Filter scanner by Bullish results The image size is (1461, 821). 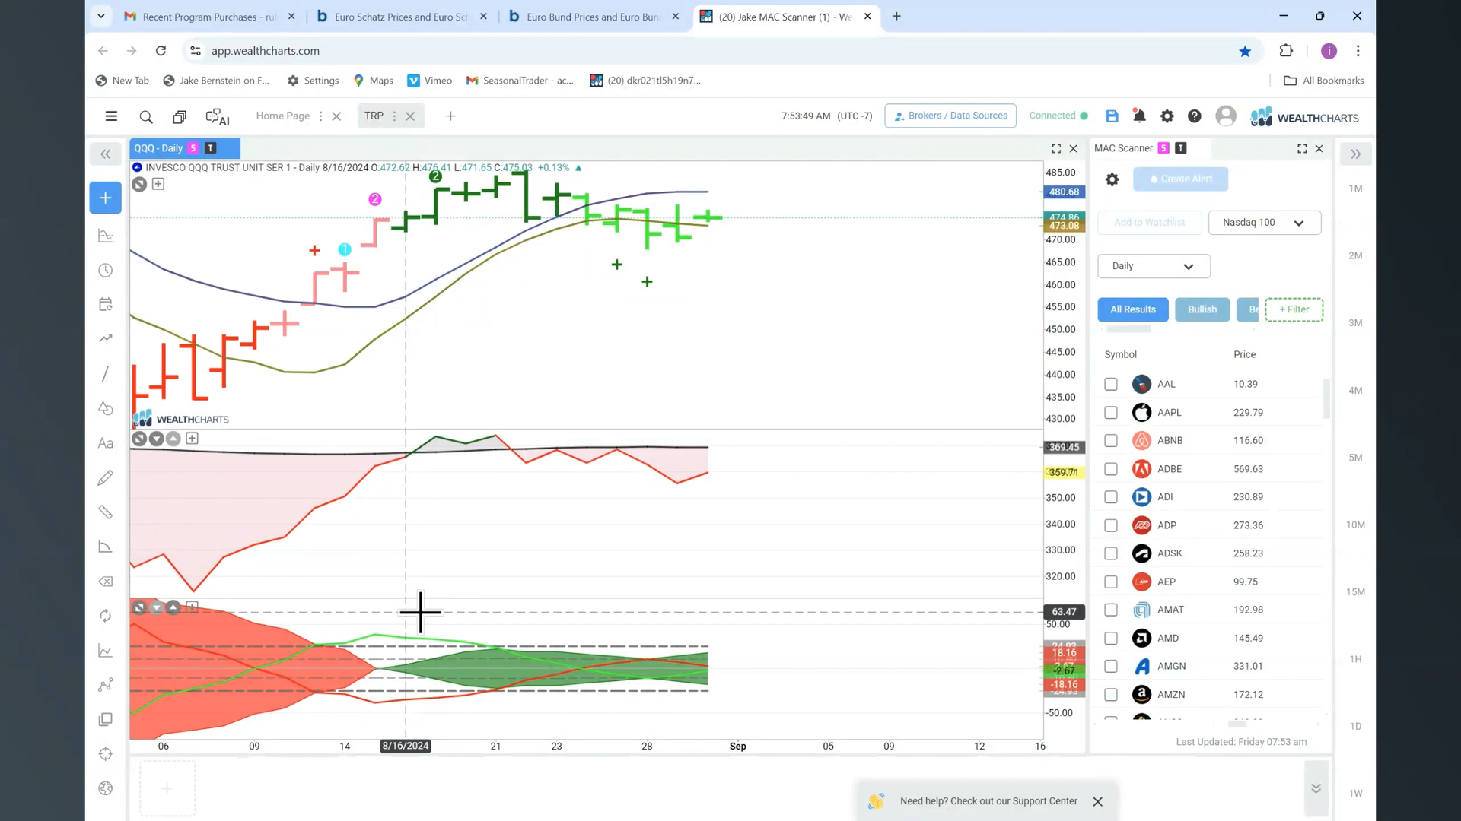click(1202, 309)
